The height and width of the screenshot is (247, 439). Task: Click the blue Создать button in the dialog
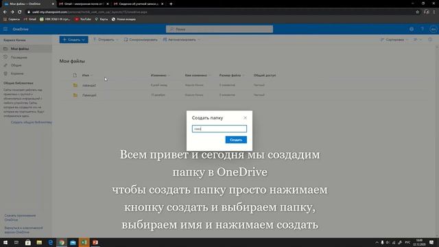(x=236, y=140)
